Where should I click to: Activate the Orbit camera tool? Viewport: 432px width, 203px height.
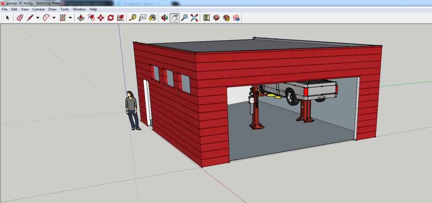click(x=165, y=18)
